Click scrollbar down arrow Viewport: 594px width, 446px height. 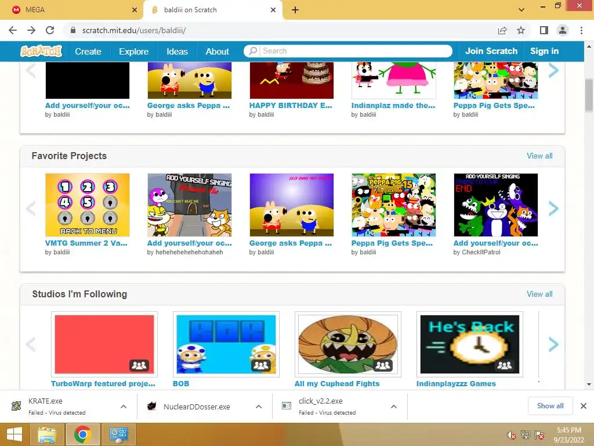(589, 384)
